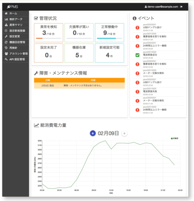Screen dimensions: 194x201
Task: Click the alert icon for 電波探査失敗
Action: tap(137, 92)
